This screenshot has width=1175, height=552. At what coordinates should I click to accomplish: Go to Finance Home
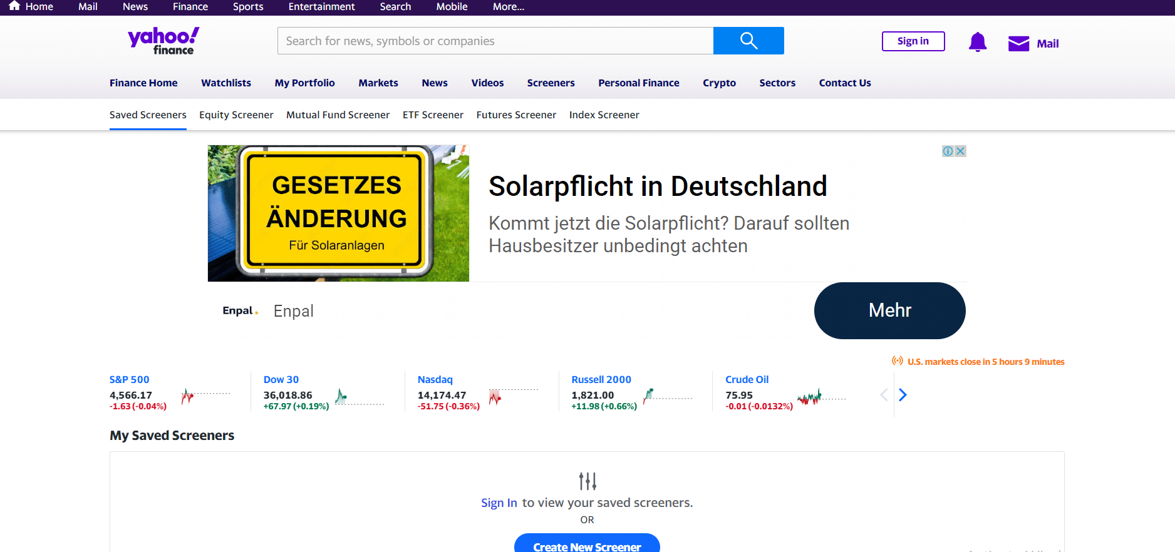click(143, 83)
